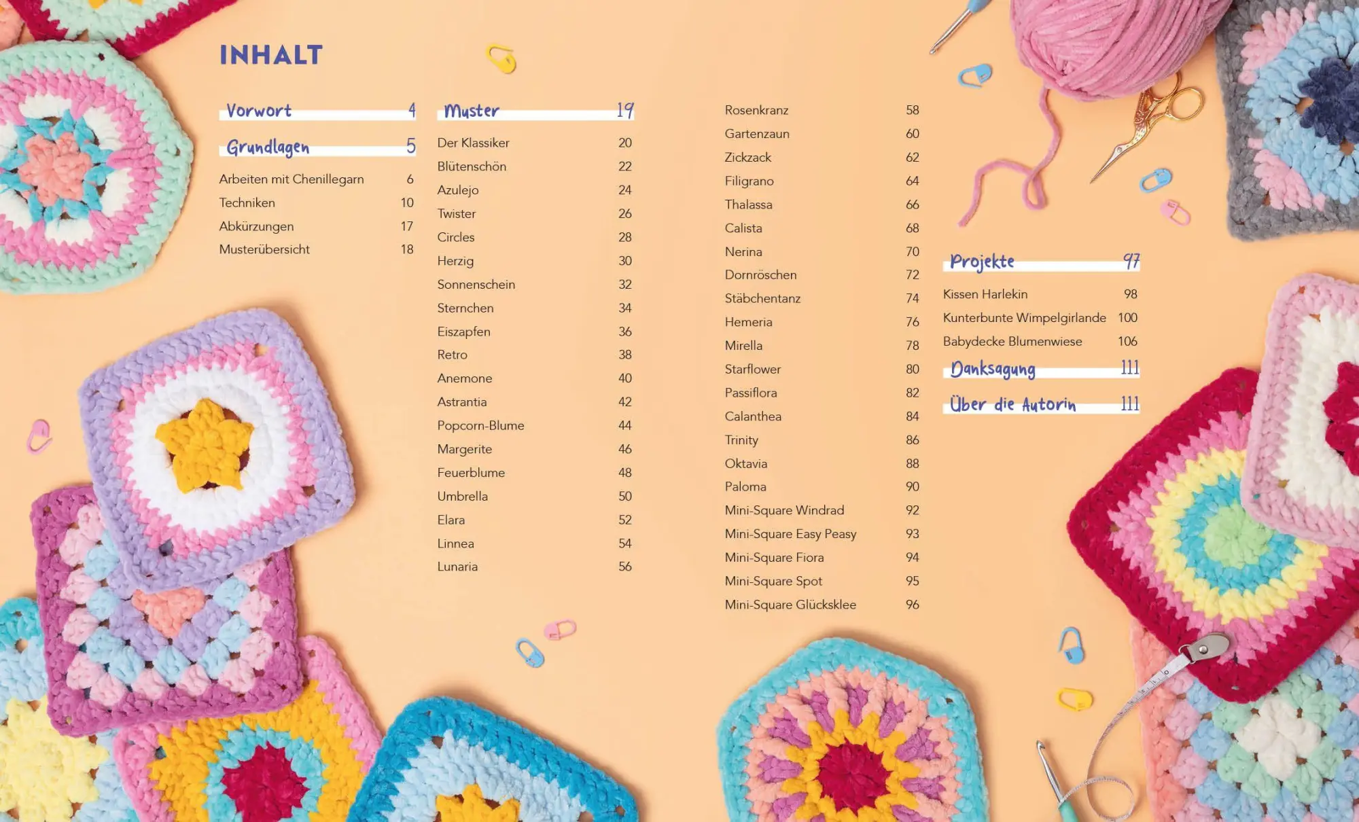Click the 'Umbrella' entry
This screenshot has height=822, width=1359.
(x=463, y=496)
